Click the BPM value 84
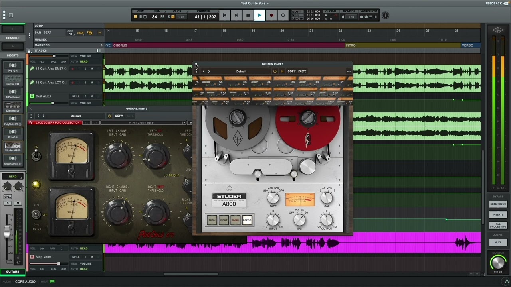This screenshot has height=287, width=511. (154, 17)
